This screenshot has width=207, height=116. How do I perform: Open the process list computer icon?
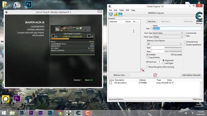click(x=111, y=15)
